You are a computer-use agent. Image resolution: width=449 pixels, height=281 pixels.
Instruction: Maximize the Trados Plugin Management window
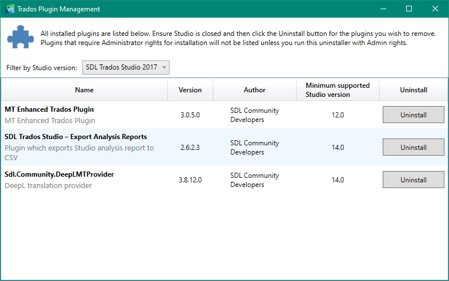(409, 9)
